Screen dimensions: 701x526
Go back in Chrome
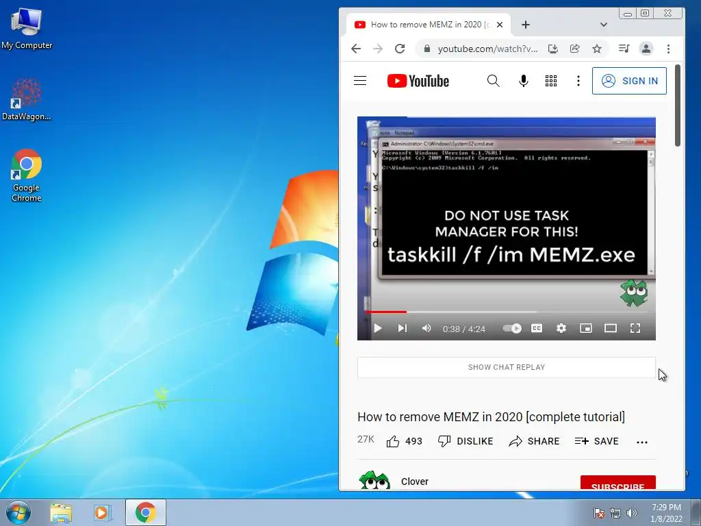356,49
